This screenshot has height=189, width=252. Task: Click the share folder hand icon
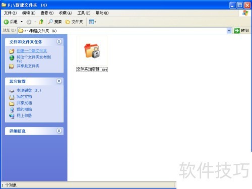click(x=12, y=66)
